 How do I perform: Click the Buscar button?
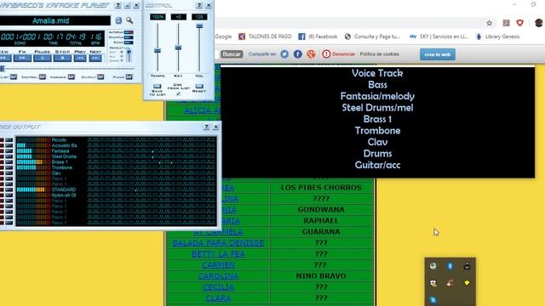point(232,54)
